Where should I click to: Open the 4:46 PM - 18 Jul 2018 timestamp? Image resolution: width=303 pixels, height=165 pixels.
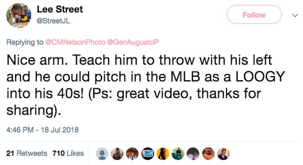coord(42,130)
